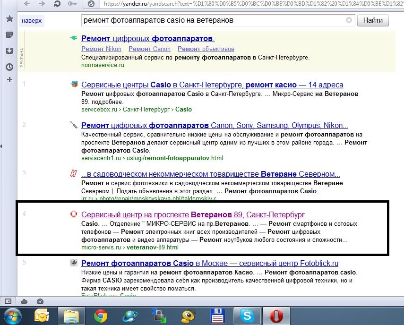
Task: Switch to Skype in the taskbar
Action: (x=247, y=316)
